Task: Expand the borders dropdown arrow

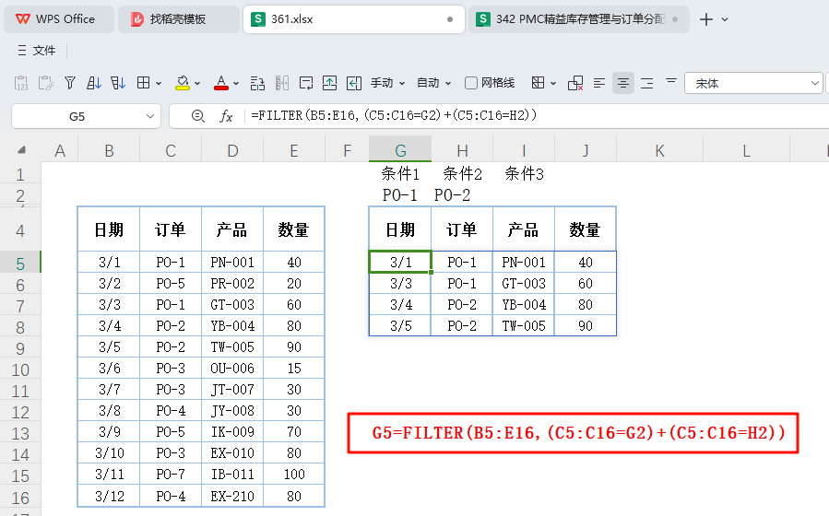Action: tap(158, 84)
